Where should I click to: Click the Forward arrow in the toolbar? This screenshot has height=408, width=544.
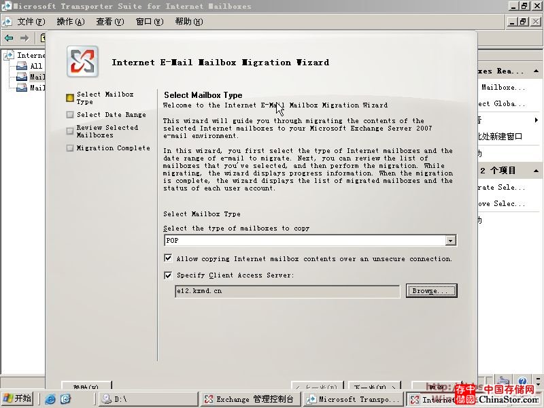[24, 38]
